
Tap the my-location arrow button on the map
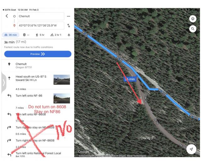[x=191, y=149]
